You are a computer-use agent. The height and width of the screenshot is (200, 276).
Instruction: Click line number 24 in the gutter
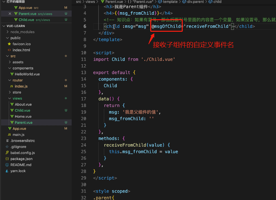point(84,145)
